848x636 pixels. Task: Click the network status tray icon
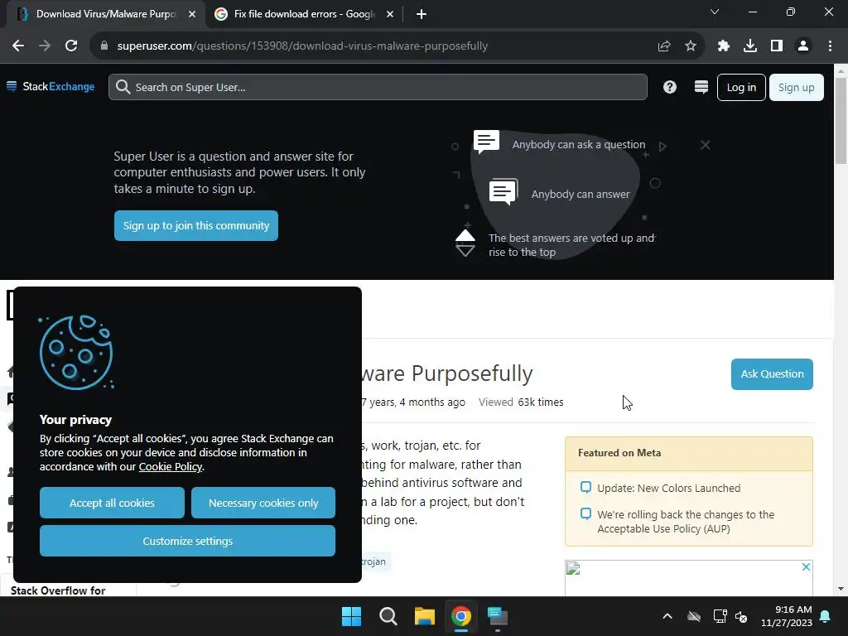click(720, 616)
